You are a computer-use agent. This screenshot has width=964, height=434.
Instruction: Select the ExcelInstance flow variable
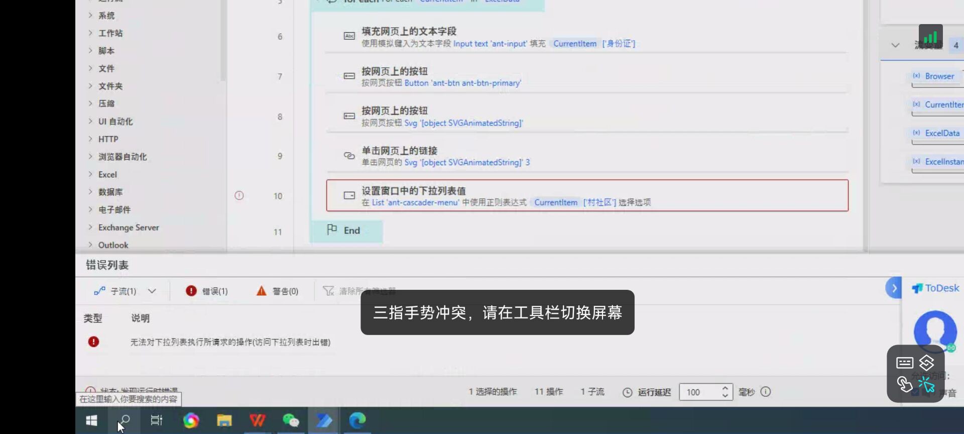click(x=938, y=162)
